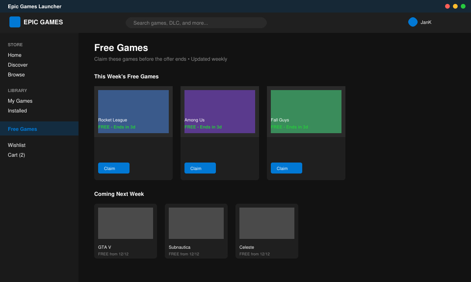Click the Fall Guys title label
This screenshot has width=471, height=282.
click(x=280, y=120)
